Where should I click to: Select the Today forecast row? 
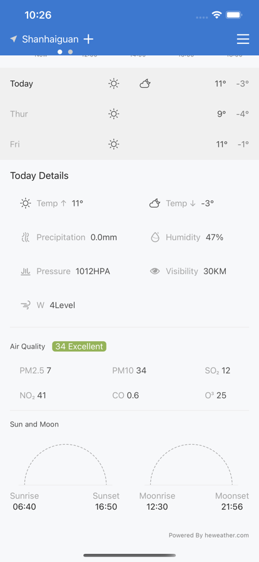click(x=129, y=84)
